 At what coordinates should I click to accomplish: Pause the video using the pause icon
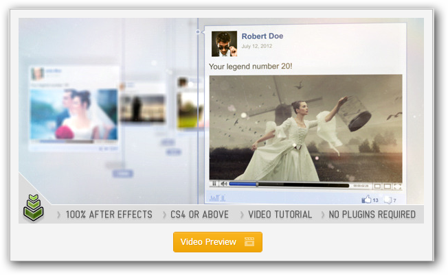[x=214, y=184]
